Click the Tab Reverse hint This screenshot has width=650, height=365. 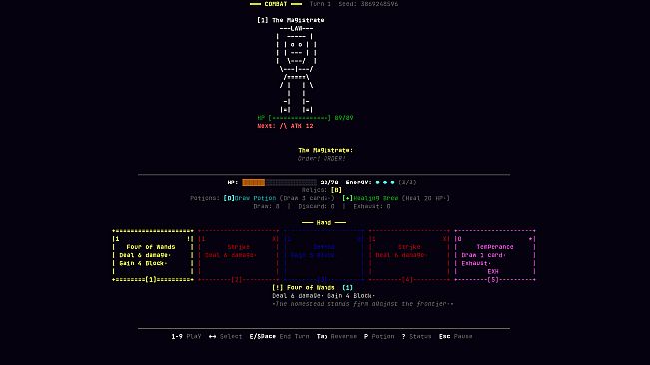[336, 336]
